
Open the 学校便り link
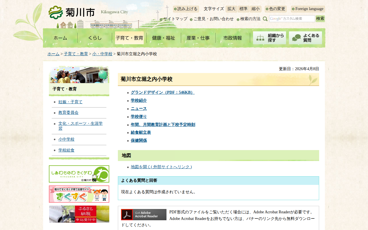(139, 117)
